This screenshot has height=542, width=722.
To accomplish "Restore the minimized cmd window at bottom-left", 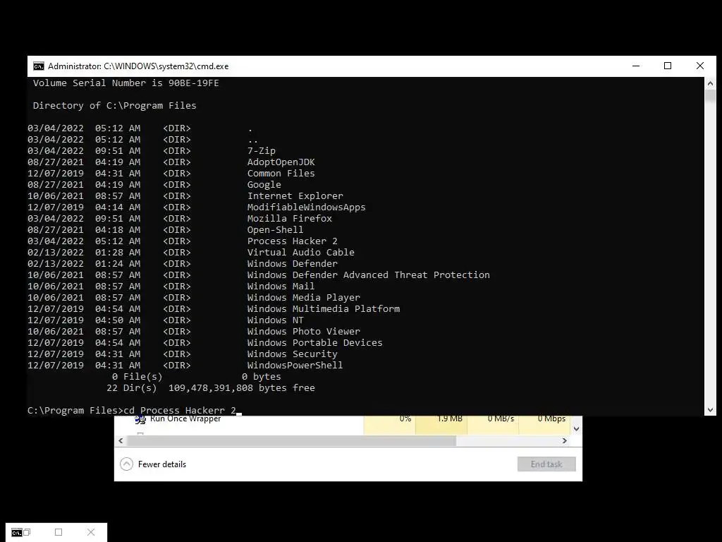I will 27,532.
